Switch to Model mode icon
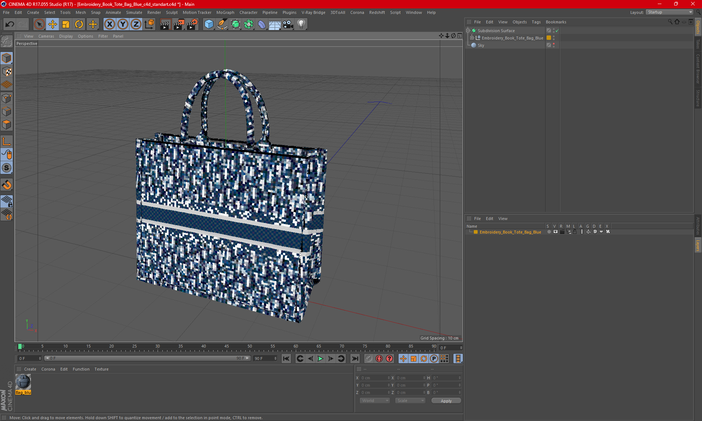702x421 pixels. pos(7,58)
